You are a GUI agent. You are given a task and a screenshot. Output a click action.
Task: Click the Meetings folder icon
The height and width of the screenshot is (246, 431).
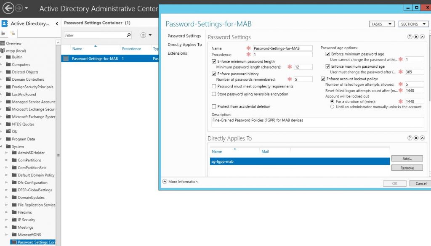14,227
